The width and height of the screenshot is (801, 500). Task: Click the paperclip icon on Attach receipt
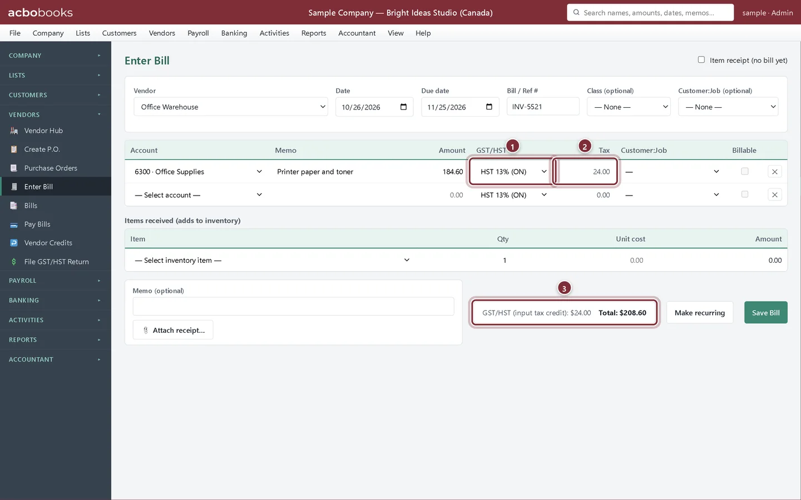146,330
